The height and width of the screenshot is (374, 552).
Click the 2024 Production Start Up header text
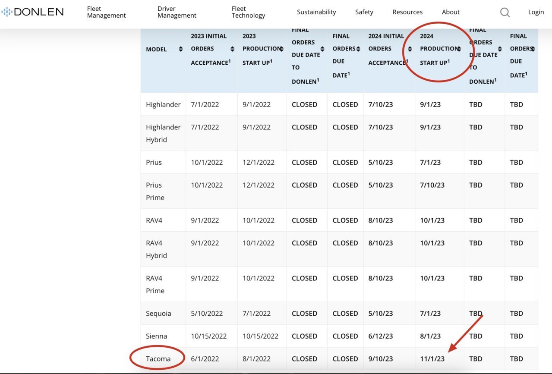[x=438, y=49]
